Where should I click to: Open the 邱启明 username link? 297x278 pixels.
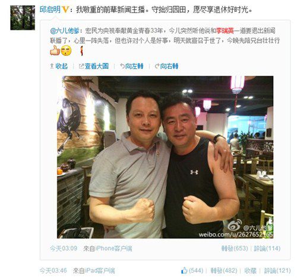click(x=50, y=10)
